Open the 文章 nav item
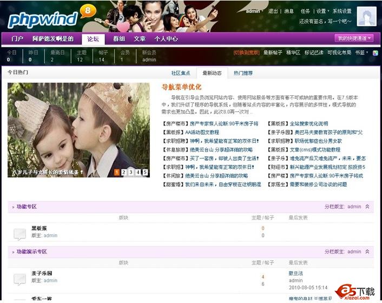This screenshot has height=303, width=382. [x=140, y=39]
